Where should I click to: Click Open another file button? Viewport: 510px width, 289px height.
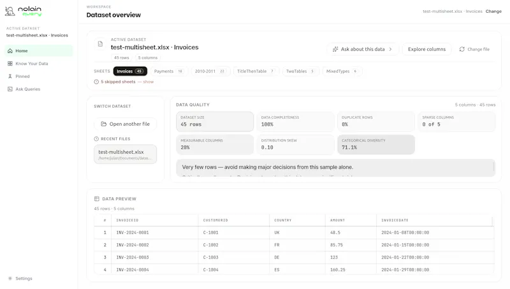point(126,124)
